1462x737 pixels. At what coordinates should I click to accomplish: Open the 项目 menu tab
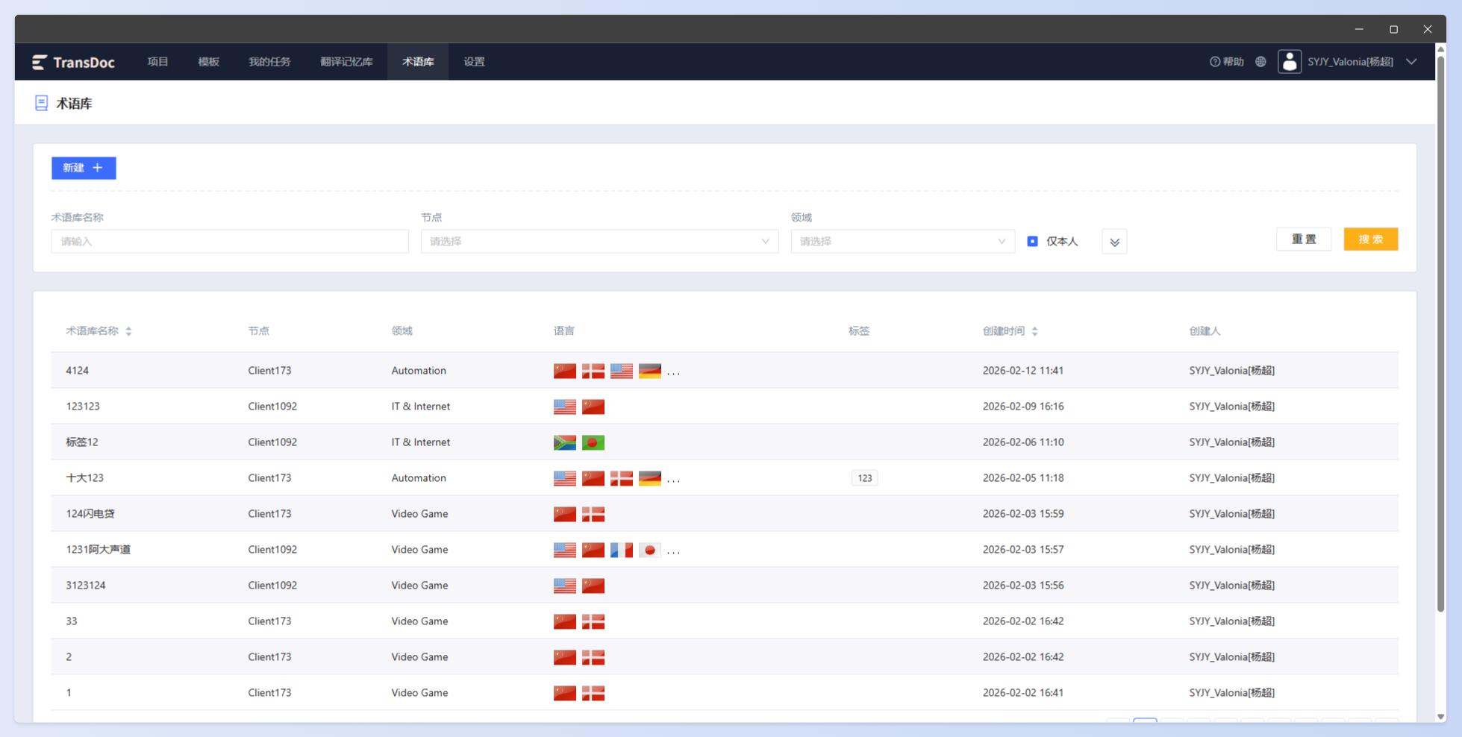(x=157, y=62)
